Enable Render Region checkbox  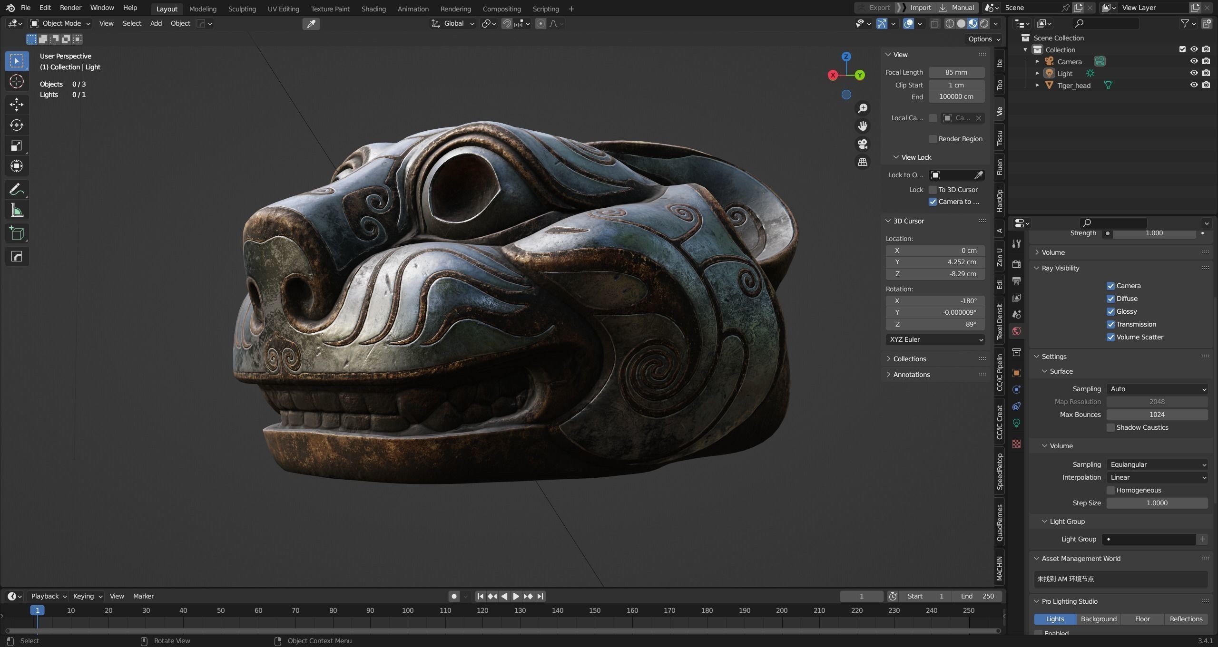[933, 139]
